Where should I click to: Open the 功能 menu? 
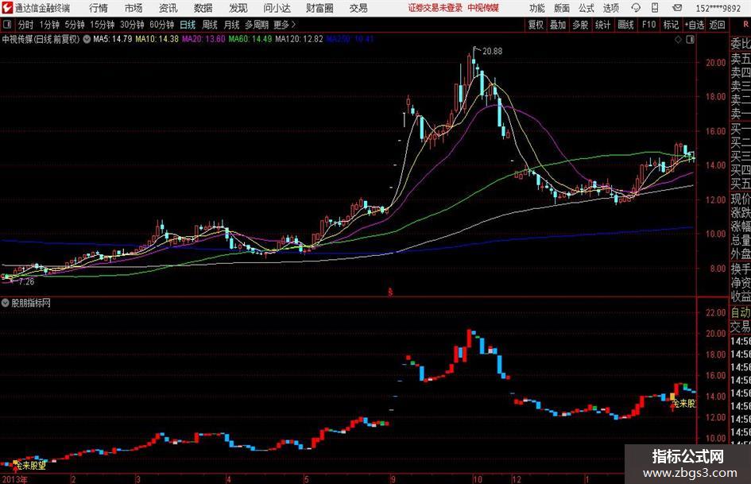click(x=537, y=8)
